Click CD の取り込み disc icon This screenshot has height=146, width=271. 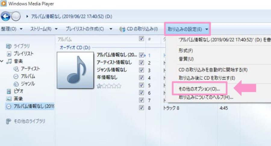pos(122,29)
